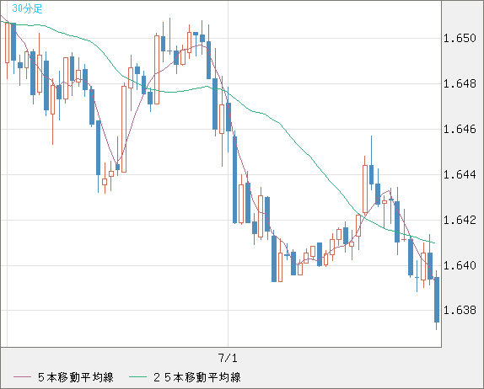Click the purple 5-period legend line sample
Viewport: 484px width, 389px height.
point(22,377)
